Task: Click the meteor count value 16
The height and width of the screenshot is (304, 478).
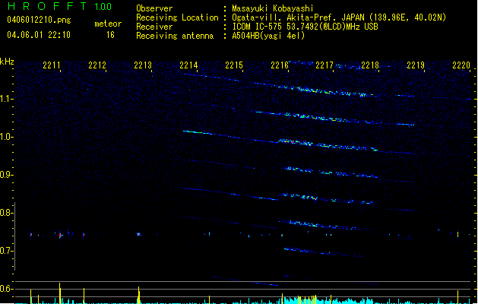Action: click(110, 35)
